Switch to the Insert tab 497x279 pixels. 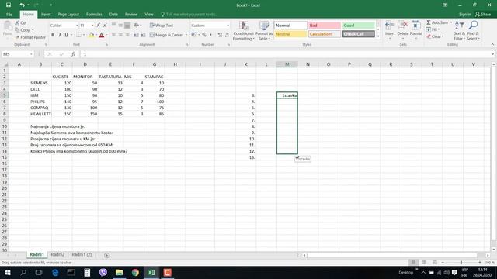coord(46,14)
